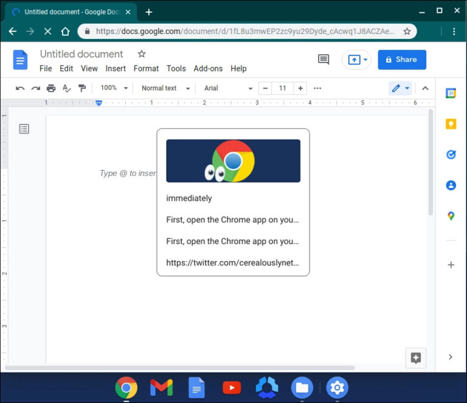This screenshot has height=403, width=467.
Task: Open Gmail from the shelf
Action: 161,388
